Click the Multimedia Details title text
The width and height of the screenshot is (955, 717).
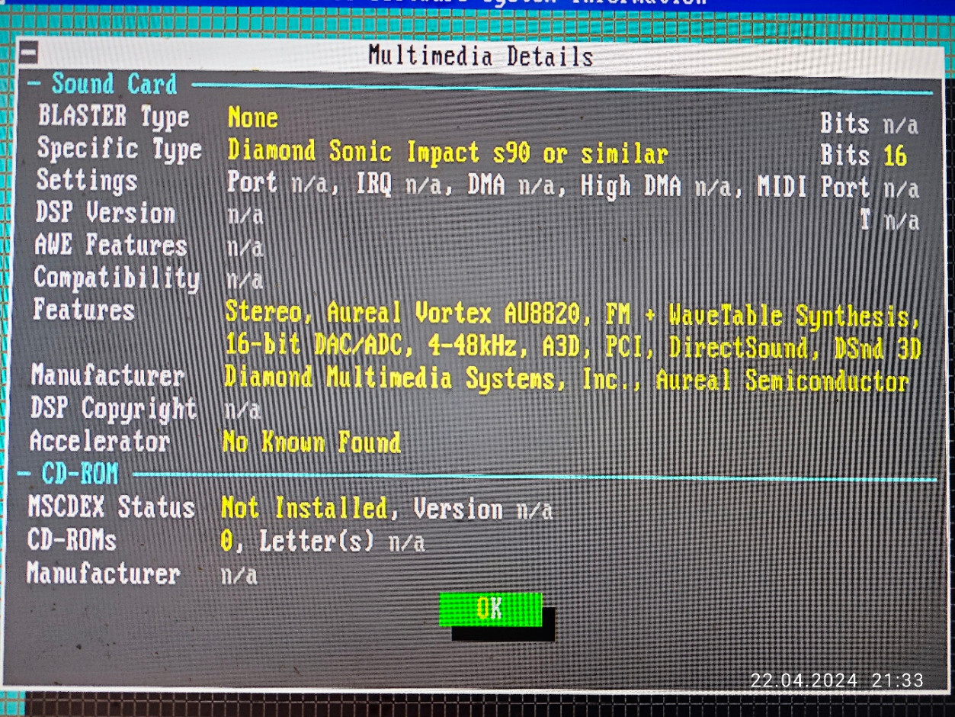tap(480, 56)
